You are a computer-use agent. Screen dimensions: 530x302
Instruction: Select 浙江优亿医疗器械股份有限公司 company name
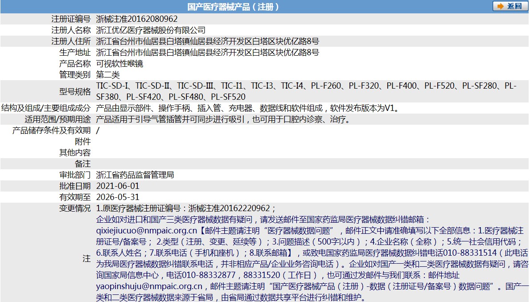point(151,30)
